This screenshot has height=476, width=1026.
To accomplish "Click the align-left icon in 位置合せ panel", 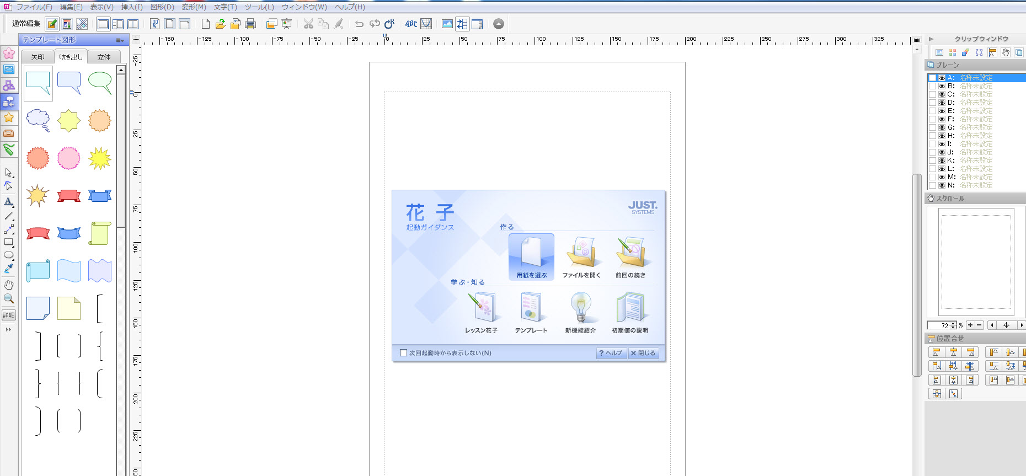I will click(x=937, y=352).
